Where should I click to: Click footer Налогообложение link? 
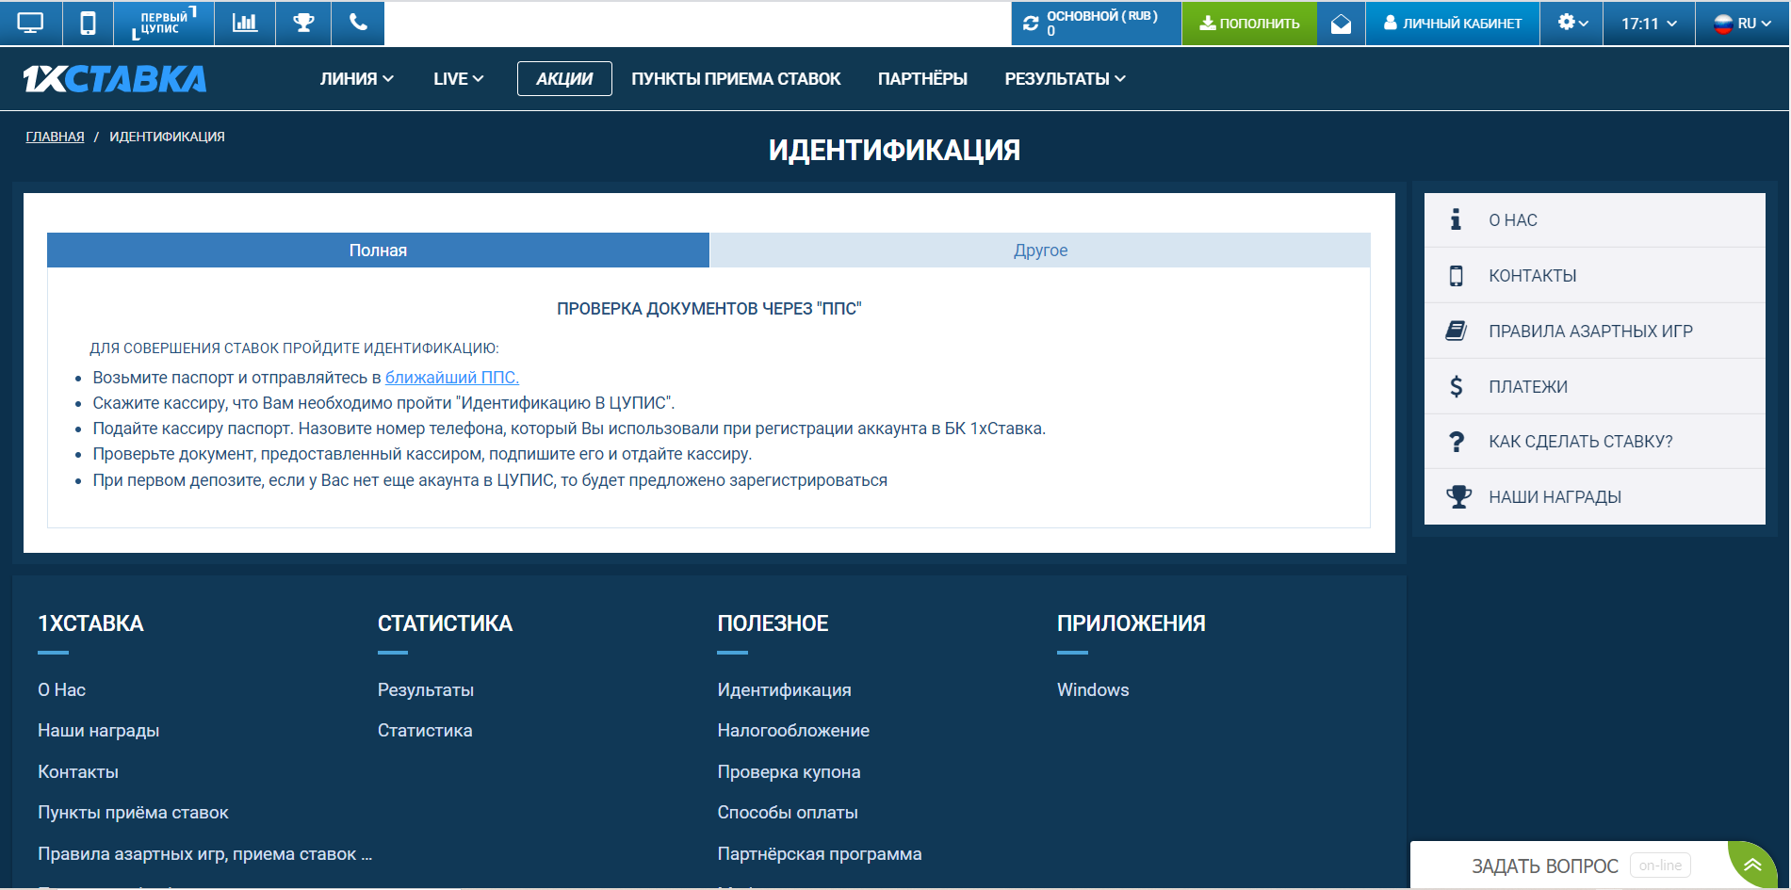[x=793, y=731]
